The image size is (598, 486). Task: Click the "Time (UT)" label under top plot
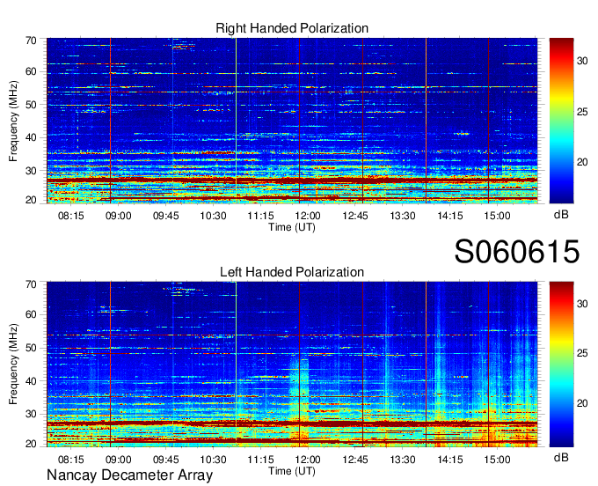[292, 227]
